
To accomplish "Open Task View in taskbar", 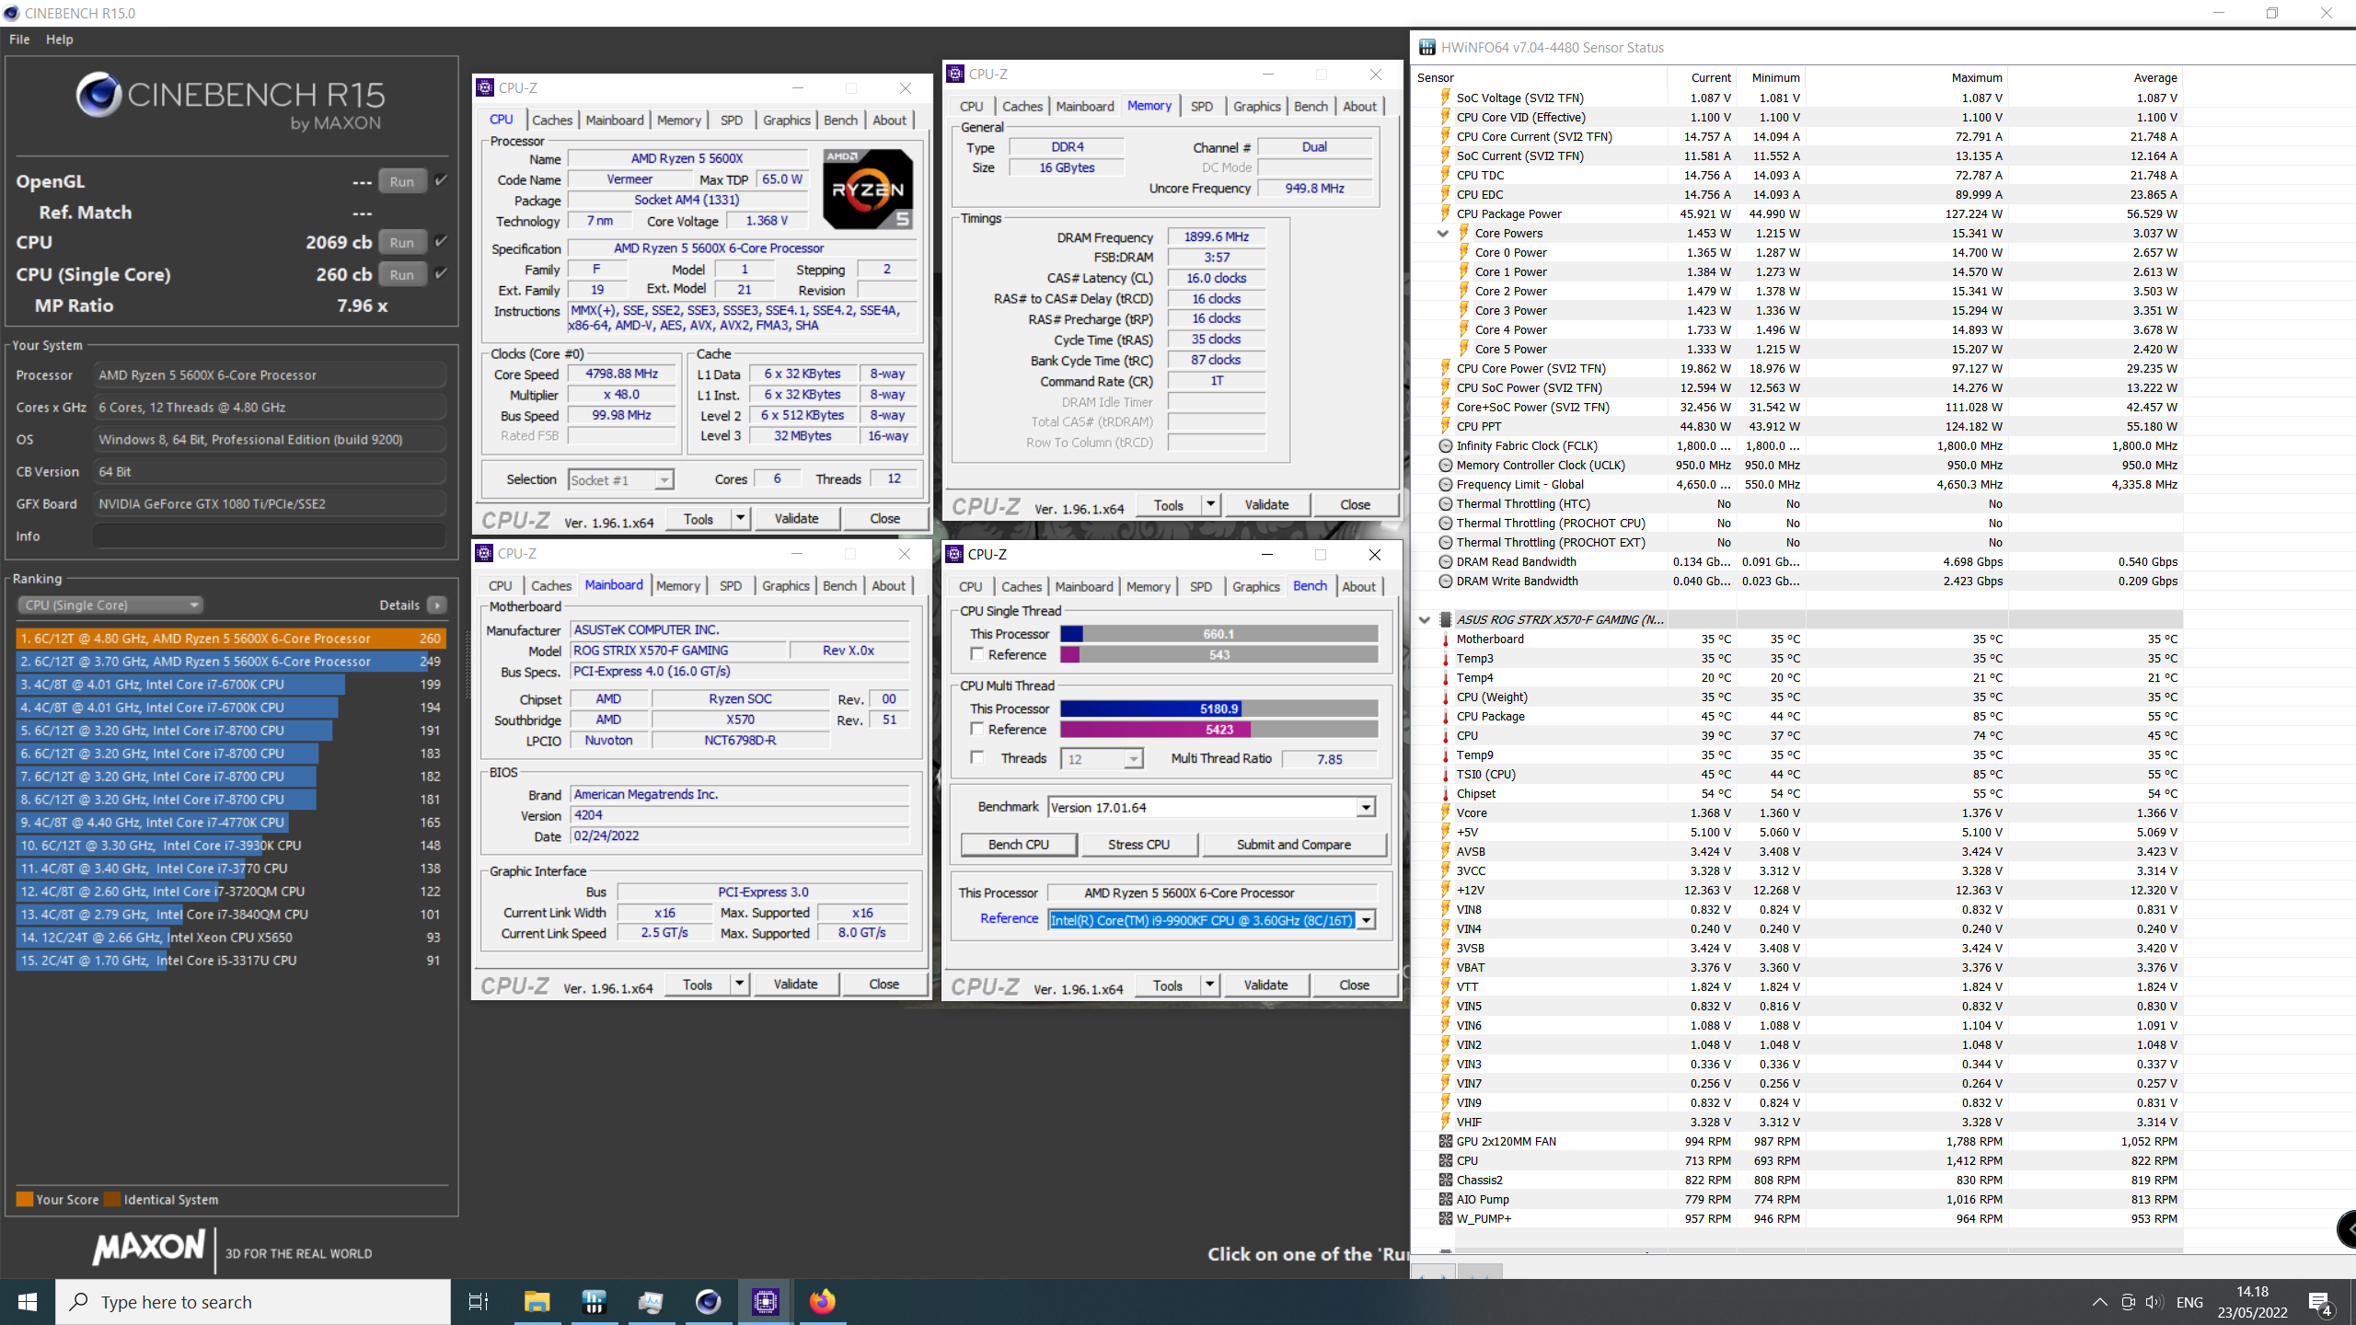I will [x=479, y=1302].
